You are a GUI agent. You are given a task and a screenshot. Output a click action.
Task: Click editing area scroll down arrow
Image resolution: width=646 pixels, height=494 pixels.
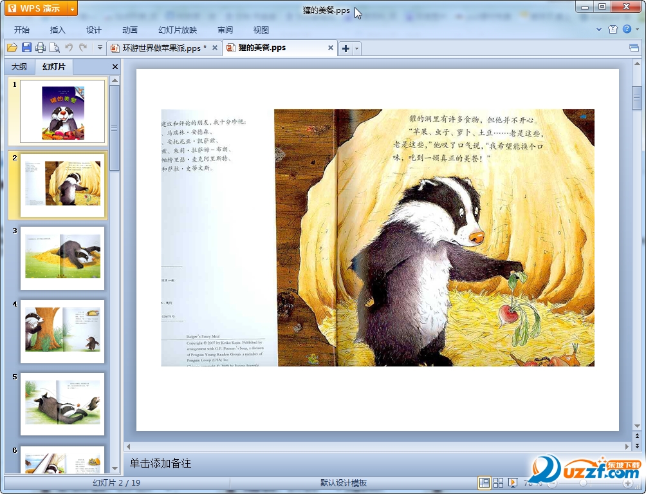[637, 426]
